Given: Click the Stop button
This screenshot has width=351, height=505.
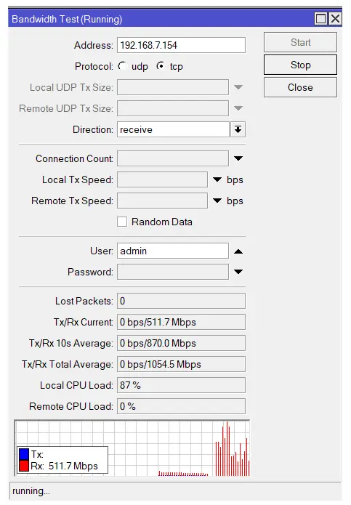Looking at the screenshot, I should tap(300, 65).
